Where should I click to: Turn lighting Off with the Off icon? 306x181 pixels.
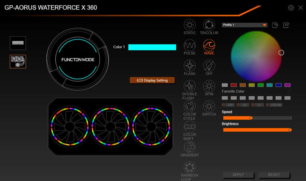[209, 68]
